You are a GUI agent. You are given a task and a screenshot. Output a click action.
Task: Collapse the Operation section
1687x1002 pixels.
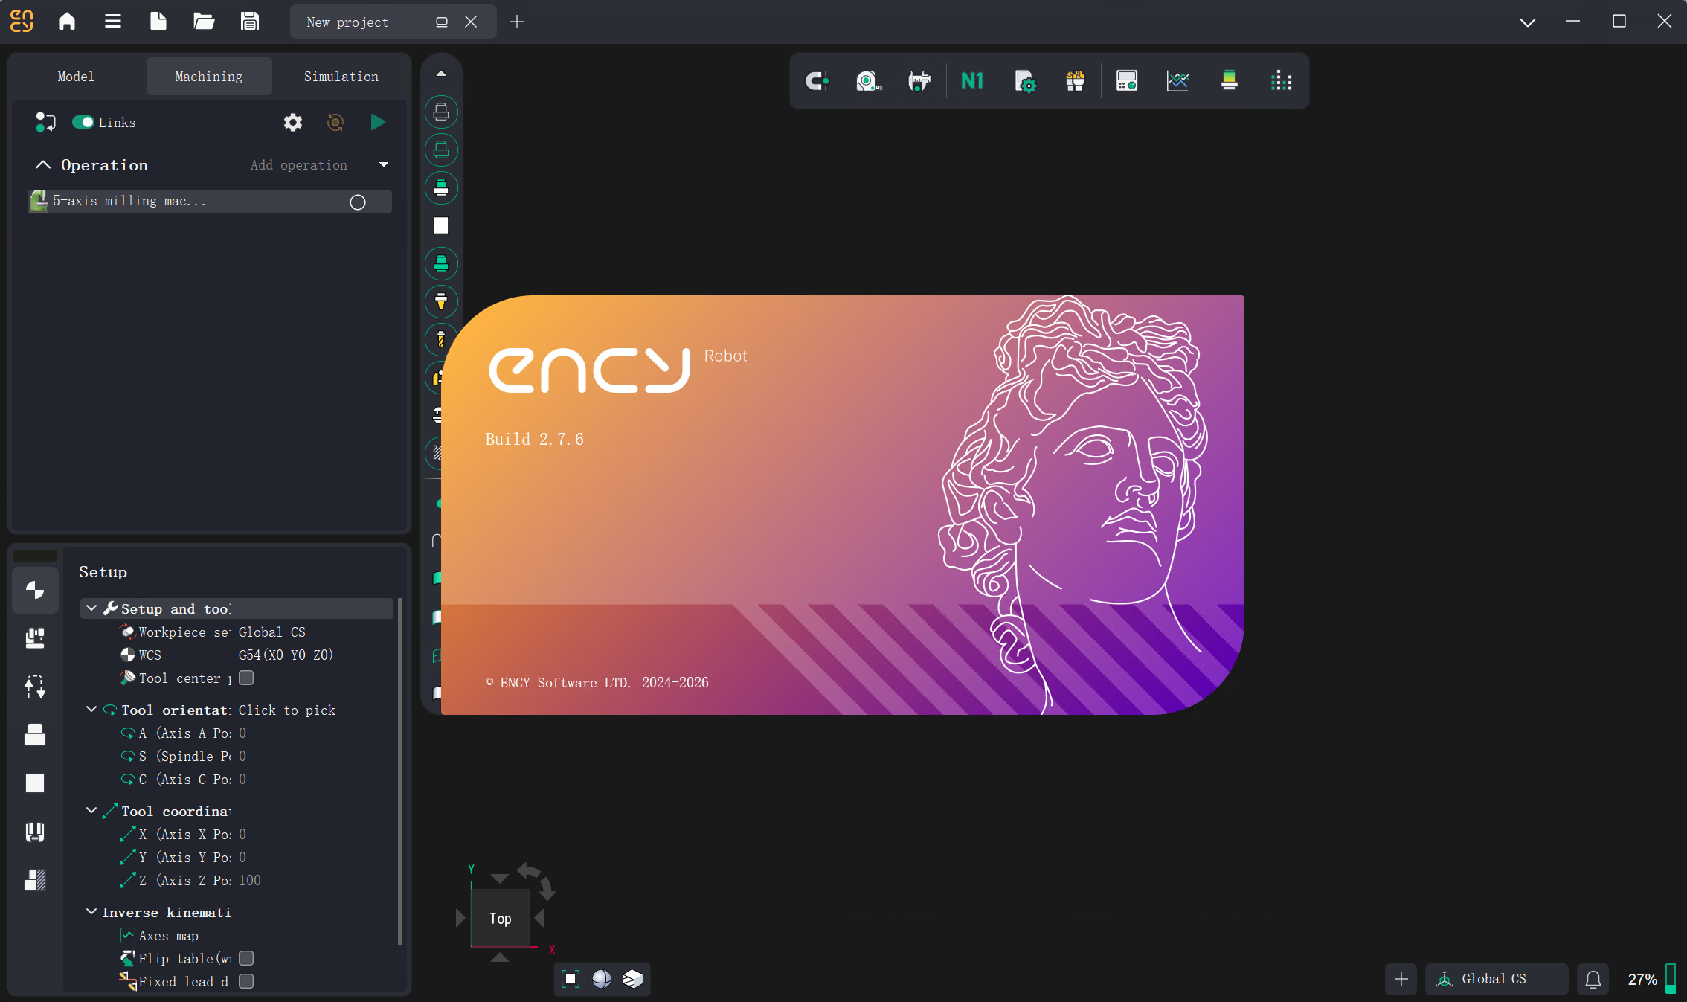(x=43, y=165)
